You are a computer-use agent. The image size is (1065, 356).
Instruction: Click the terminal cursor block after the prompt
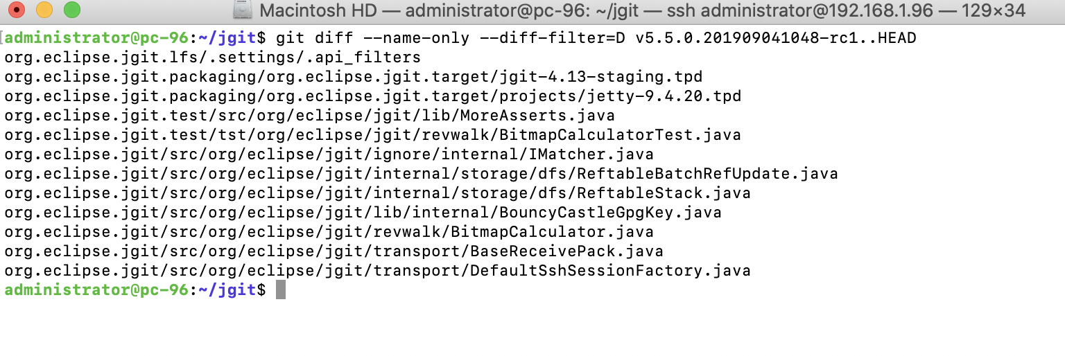pos(280,290)
